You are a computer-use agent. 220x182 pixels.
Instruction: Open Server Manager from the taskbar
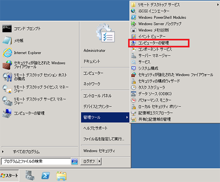pos(30,176)
